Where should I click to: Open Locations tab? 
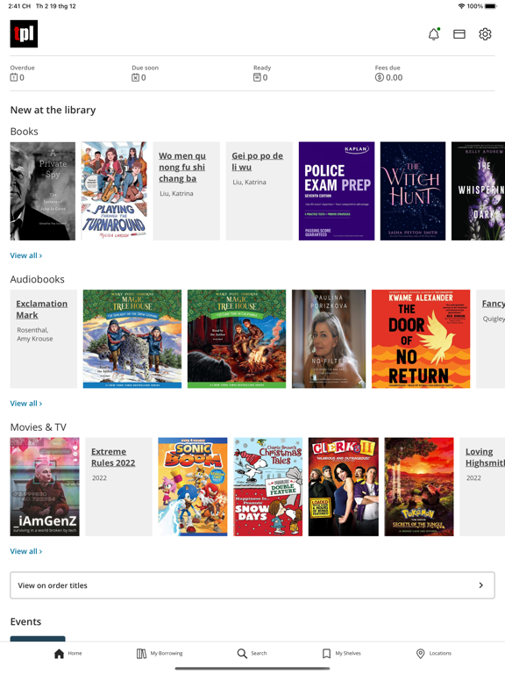coord(434,653)
